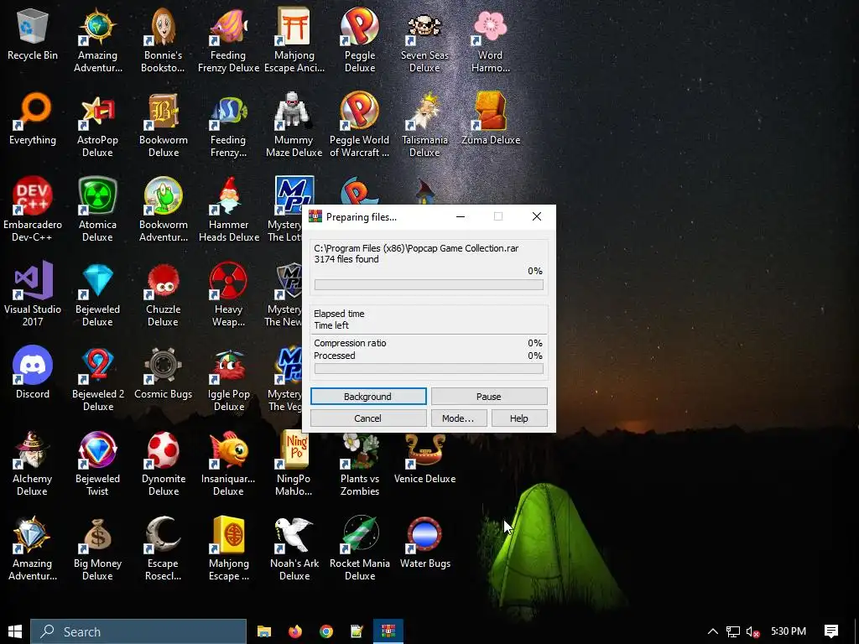Send WinRAR archiving to Background
This screenshot has height=644, width=859.
point(368,397)
